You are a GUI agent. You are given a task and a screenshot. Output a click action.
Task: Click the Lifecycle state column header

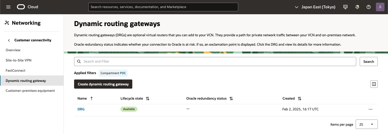(x=132, y=99)
